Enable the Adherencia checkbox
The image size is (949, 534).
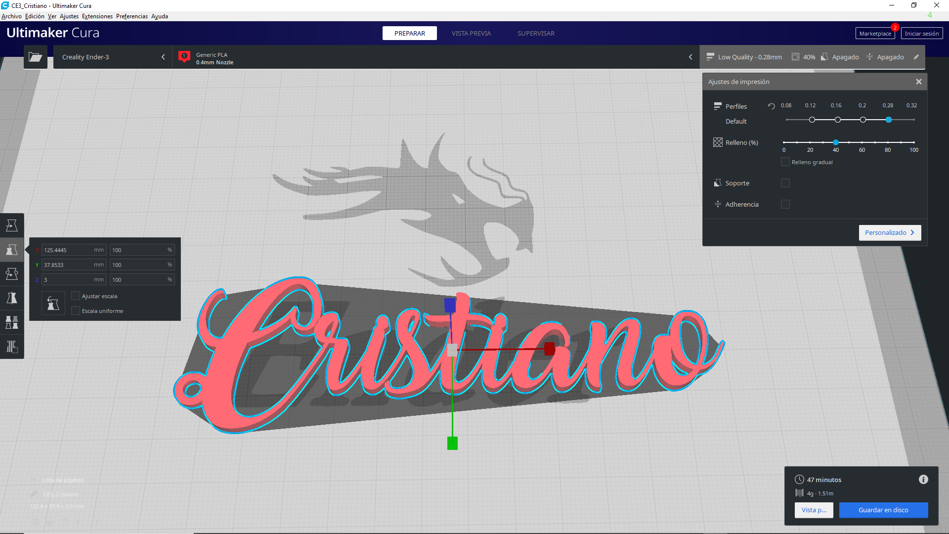click(785, 204)
